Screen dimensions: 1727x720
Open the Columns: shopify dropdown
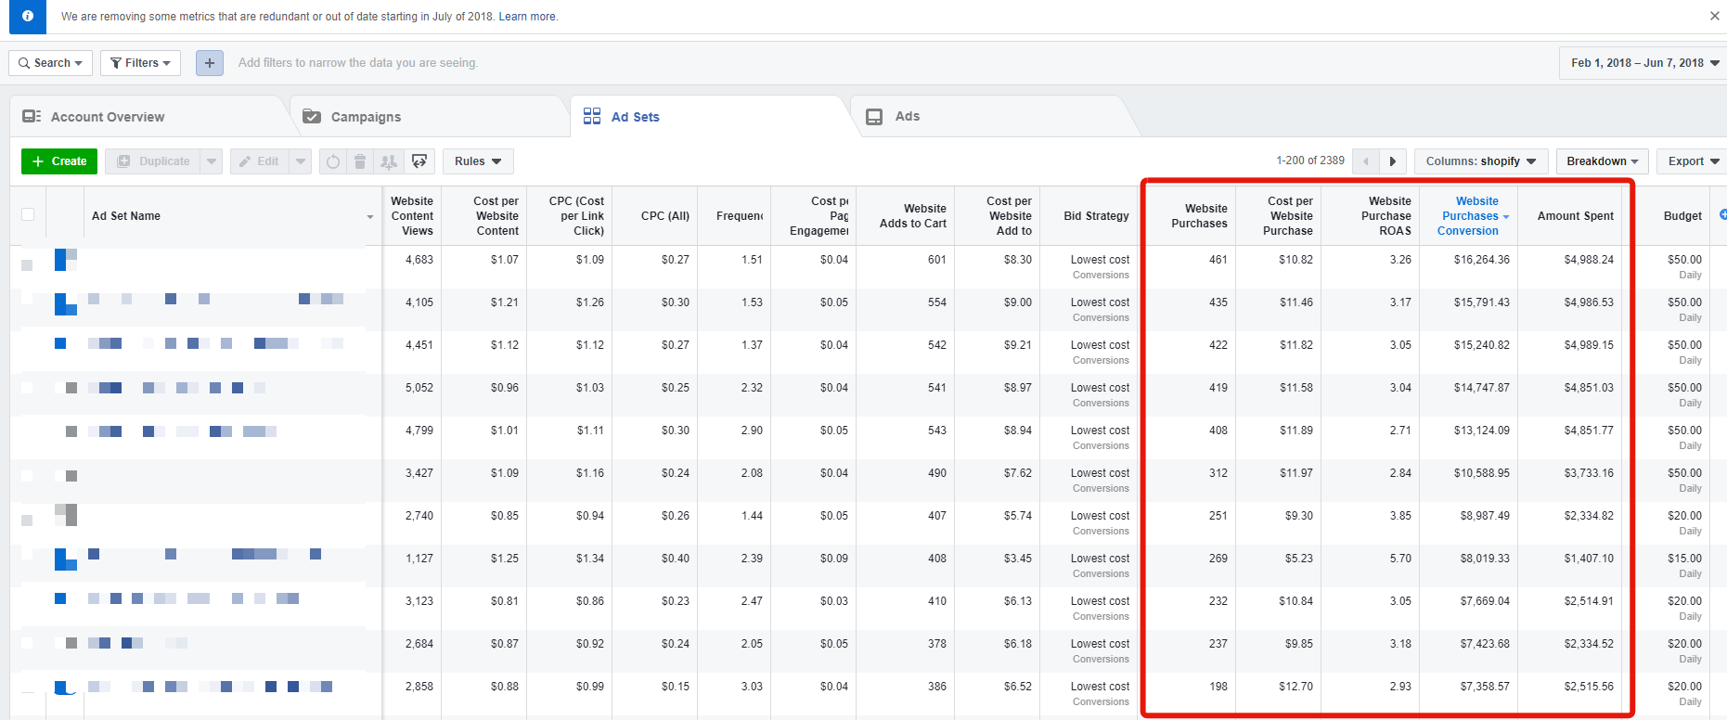tap(1480, 161)
